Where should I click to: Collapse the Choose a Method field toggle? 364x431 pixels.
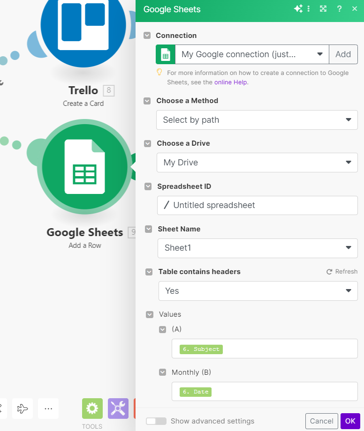coord(147,101)
